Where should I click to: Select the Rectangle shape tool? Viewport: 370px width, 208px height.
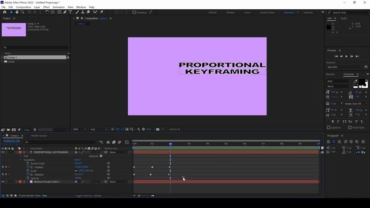(x=59, y=12)
